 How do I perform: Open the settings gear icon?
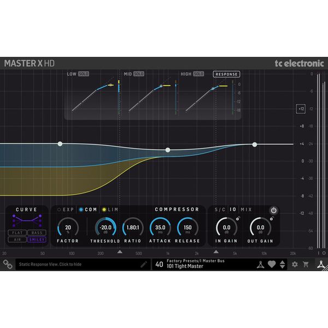[x=295, y=265]
